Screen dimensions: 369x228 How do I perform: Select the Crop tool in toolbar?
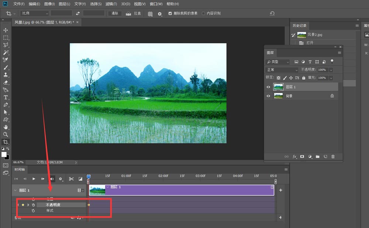point(6,142)
